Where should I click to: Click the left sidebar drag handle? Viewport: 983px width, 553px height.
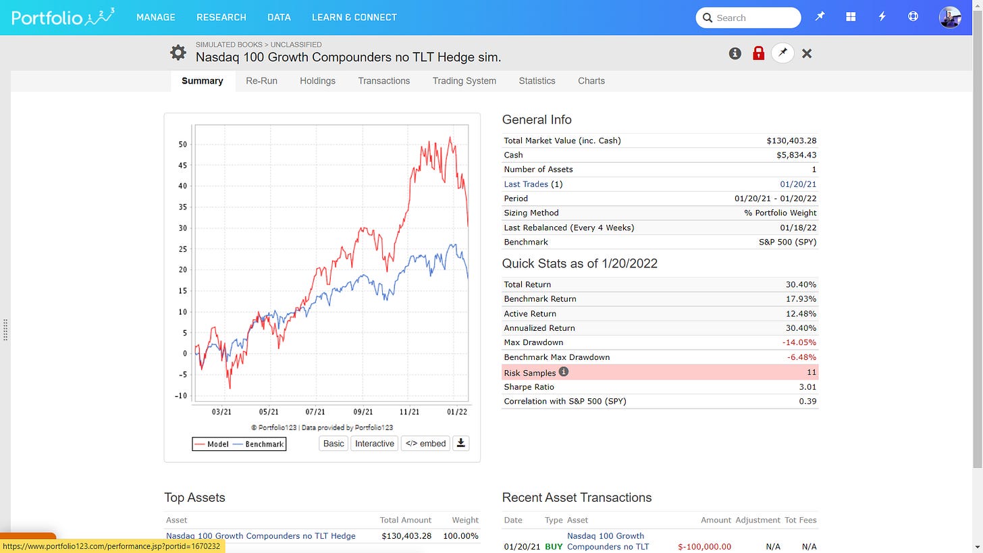coord(5,330)
